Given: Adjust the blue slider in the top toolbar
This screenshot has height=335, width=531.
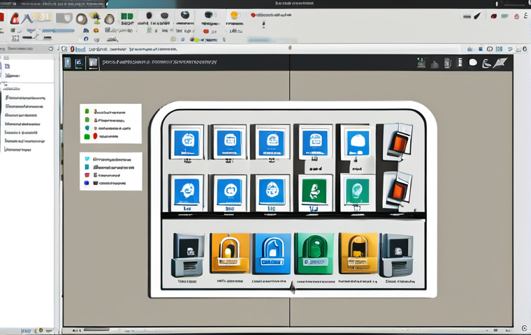Looking at the screenshot, I should pos(58,31).
